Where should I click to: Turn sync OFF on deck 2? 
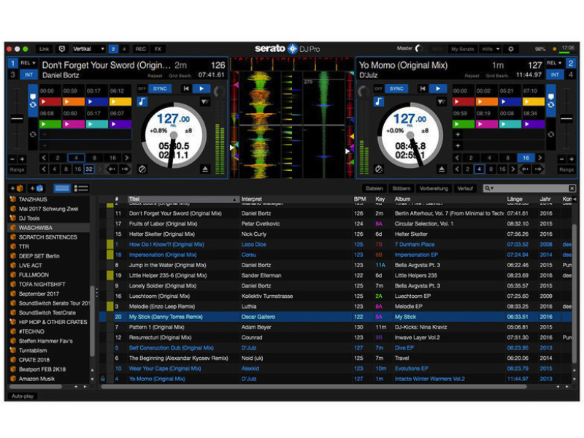point(378,88)
